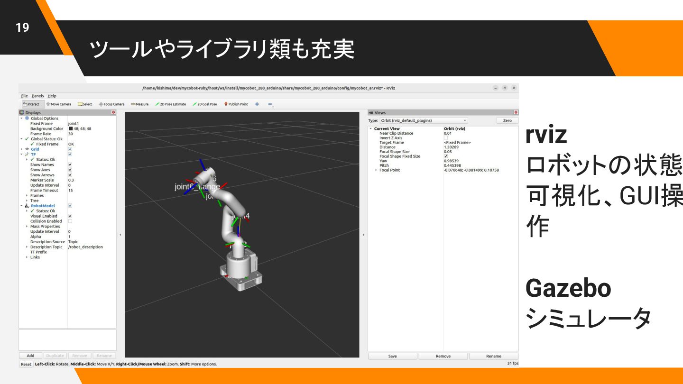The width and height of the screenshot is (683, 384).
Task: Select the 2D Pose Estimate tool
Action: [170, 104]
